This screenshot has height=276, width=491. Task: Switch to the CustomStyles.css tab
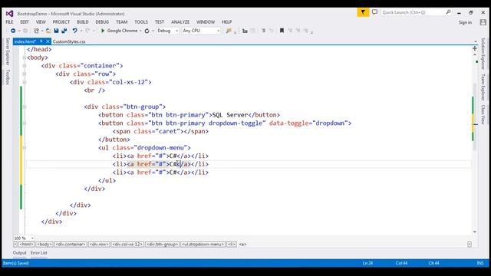[x=69, y=41]
